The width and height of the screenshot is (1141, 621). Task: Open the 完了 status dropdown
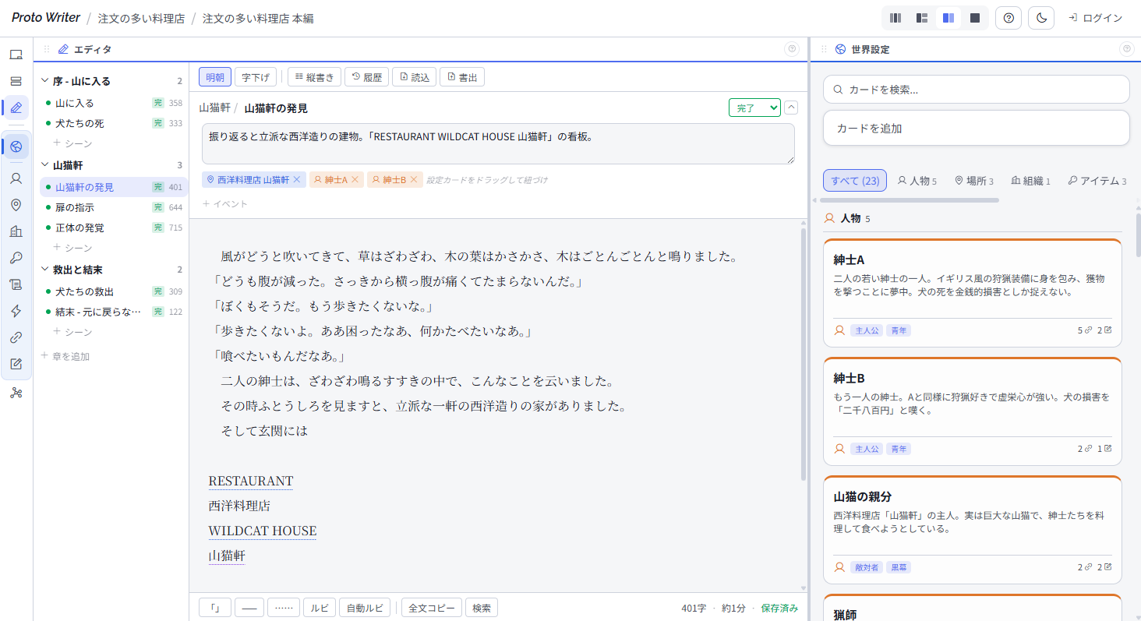pyautogui.click(x=754, y=107)
